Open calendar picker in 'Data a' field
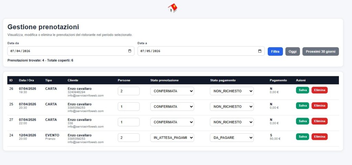The width and height of the screenshot is (352, 165). tap(260, 51)
